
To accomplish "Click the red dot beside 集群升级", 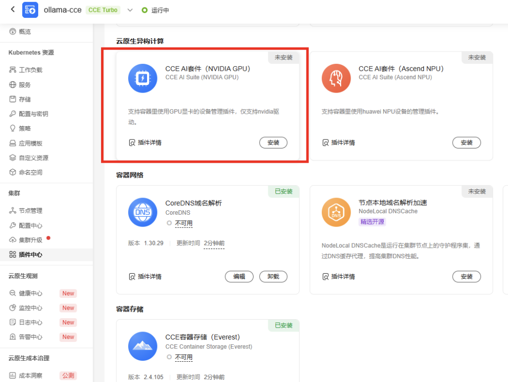I will tap(48, 238).
